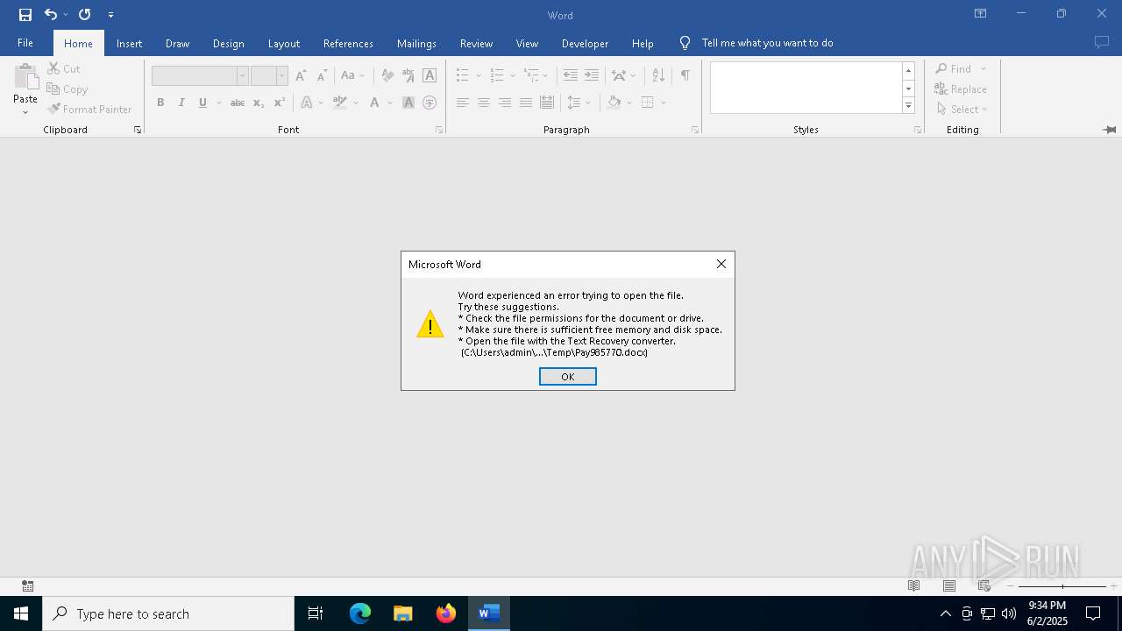1122x631 pixels.
Task: Open the Review tab
Action: [476, 43]
